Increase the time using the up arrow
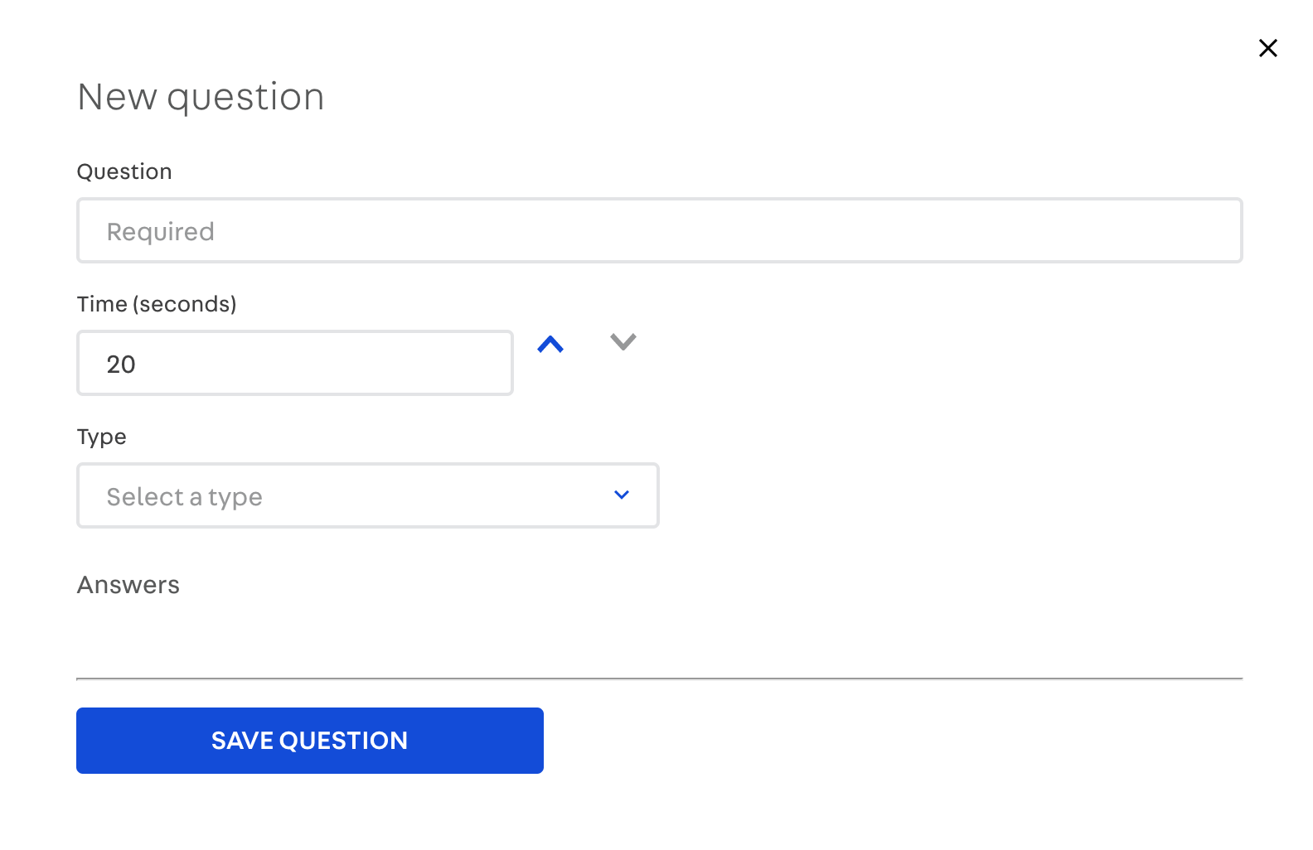 pos(550,343)
